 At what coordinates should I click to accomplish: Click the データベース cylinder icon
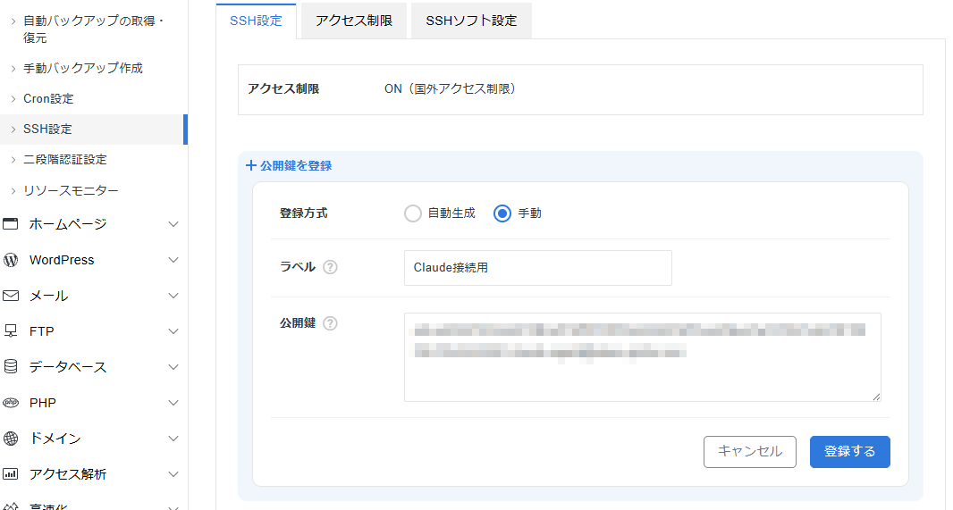point(11,366)
